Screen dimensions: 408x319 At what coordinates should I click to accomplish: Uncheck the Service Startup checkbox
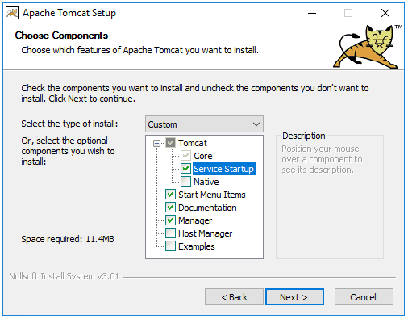pos(185,169)
